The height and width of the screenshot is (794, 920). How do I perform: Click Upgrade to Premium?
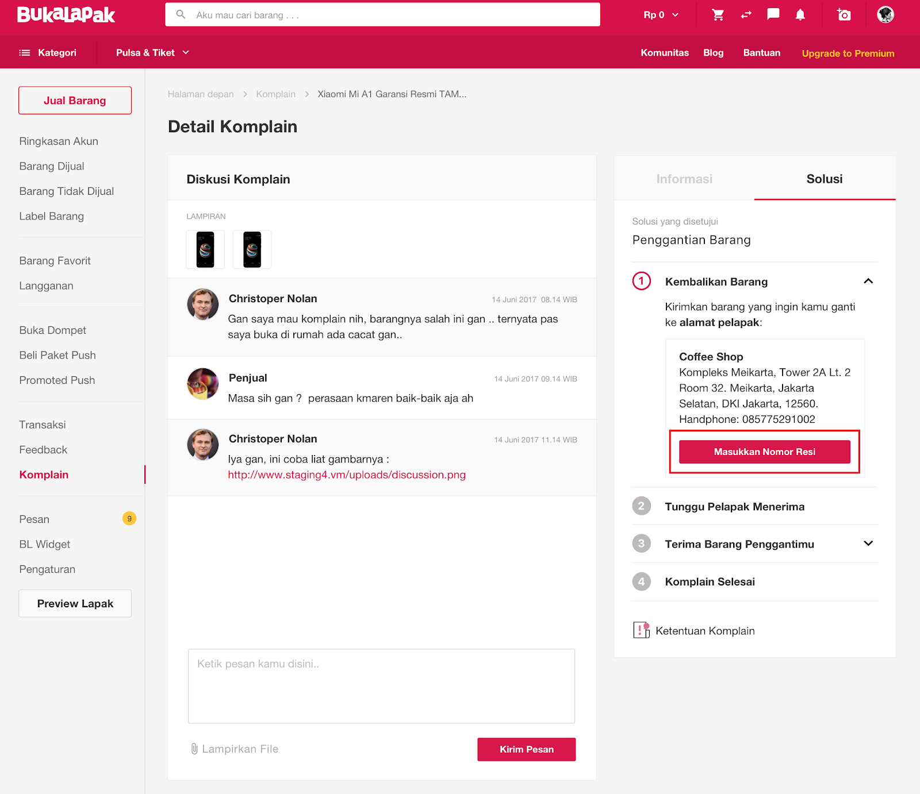(848, 53)
